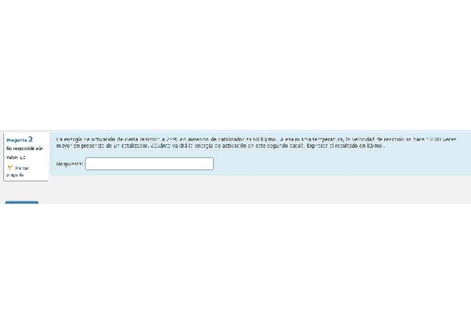Click the white question info box
471x333 pixels.
pyautogui.click(x=26, y=157)
